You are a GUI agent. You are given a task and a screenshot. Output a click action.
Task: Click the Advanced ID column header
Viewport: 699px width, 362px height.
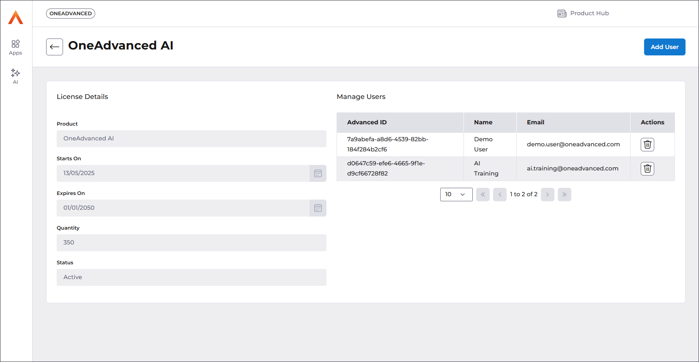coord(400,123)
